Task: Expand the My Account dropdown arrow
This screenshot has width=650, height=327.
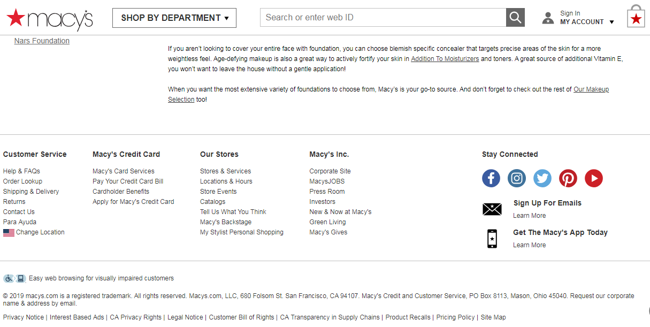Action: coord(612,22)
